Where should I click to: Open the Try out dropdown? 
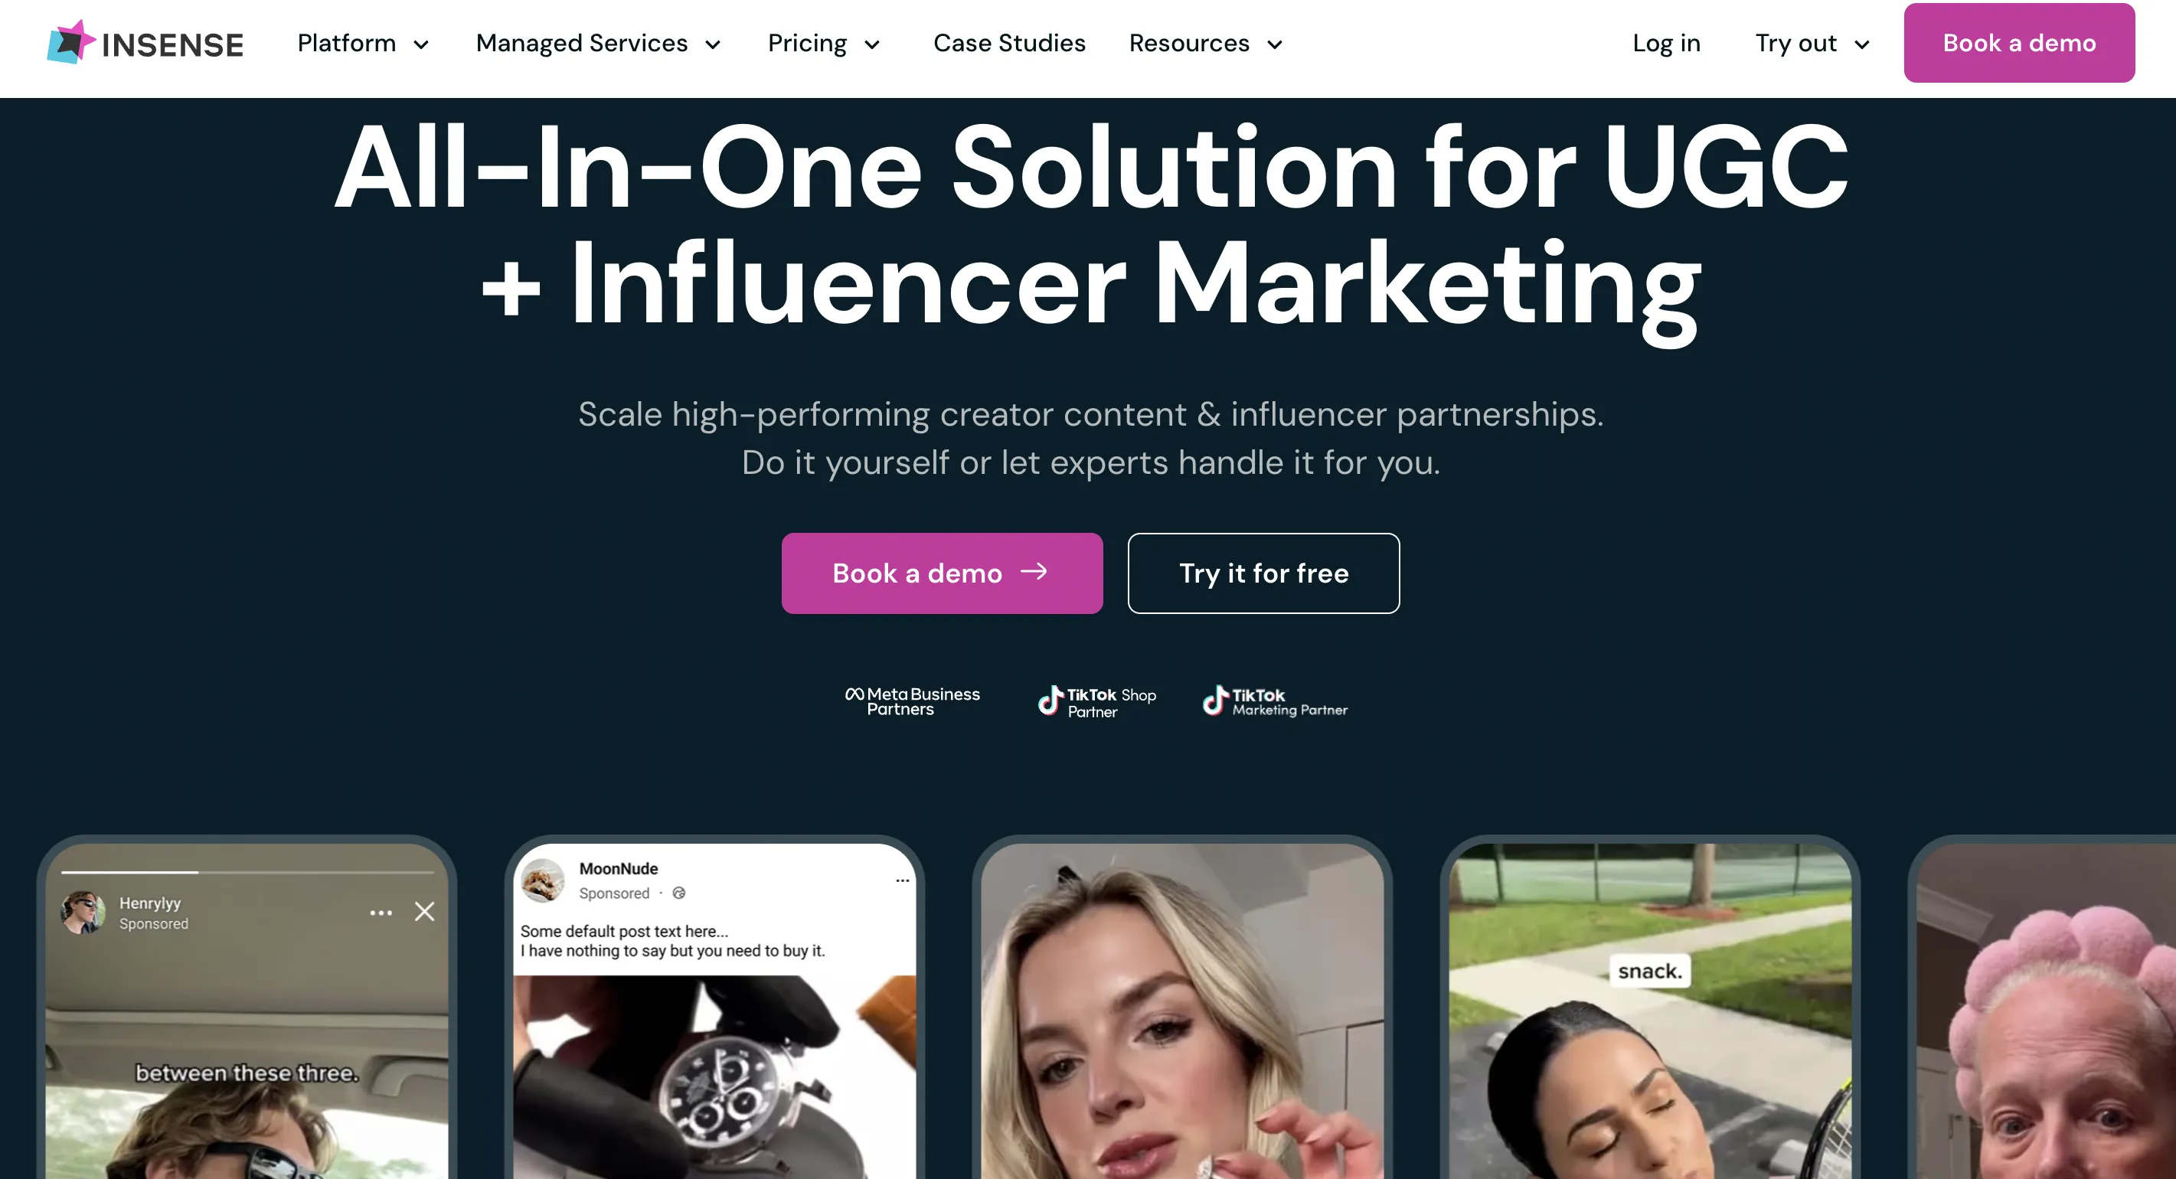[x=1812, y=43]
